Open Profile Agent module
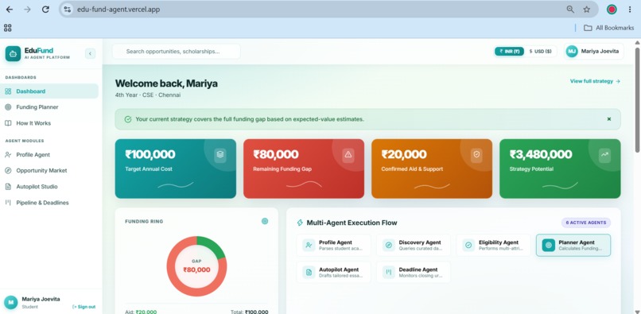 49,154
